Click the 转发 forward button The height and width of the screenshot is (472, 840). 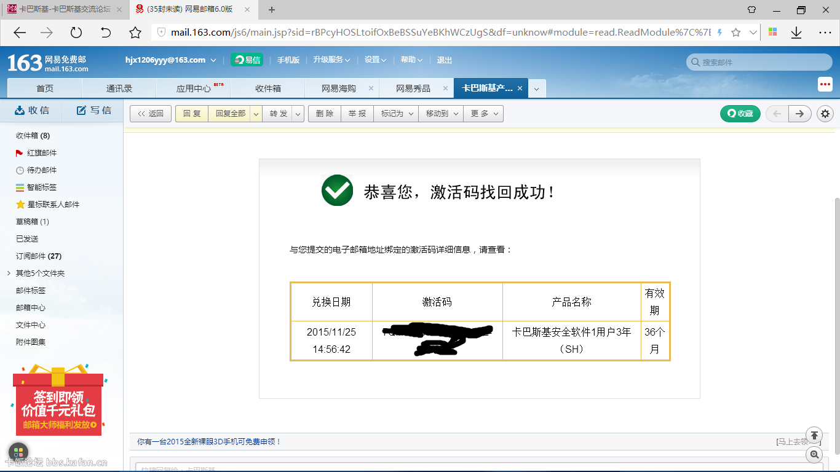[x=278, y=114]
